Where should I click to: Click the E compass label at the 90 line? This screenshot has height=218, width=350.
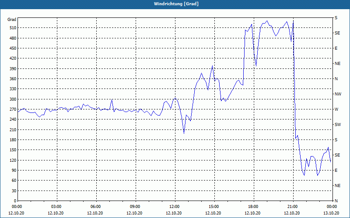(336, 170)
